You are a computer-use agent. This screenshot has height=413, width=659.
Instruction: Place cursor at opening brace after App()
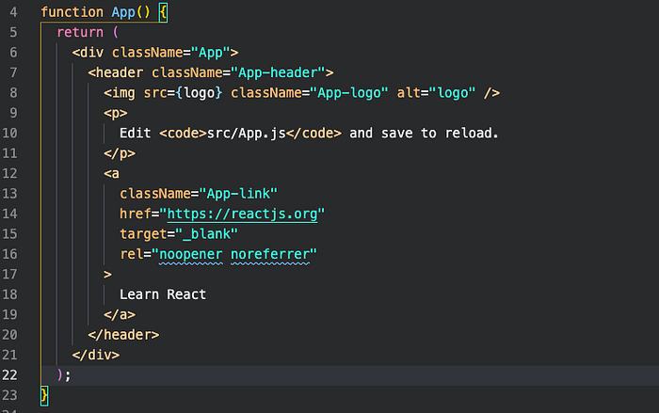[x=163, y=12]
